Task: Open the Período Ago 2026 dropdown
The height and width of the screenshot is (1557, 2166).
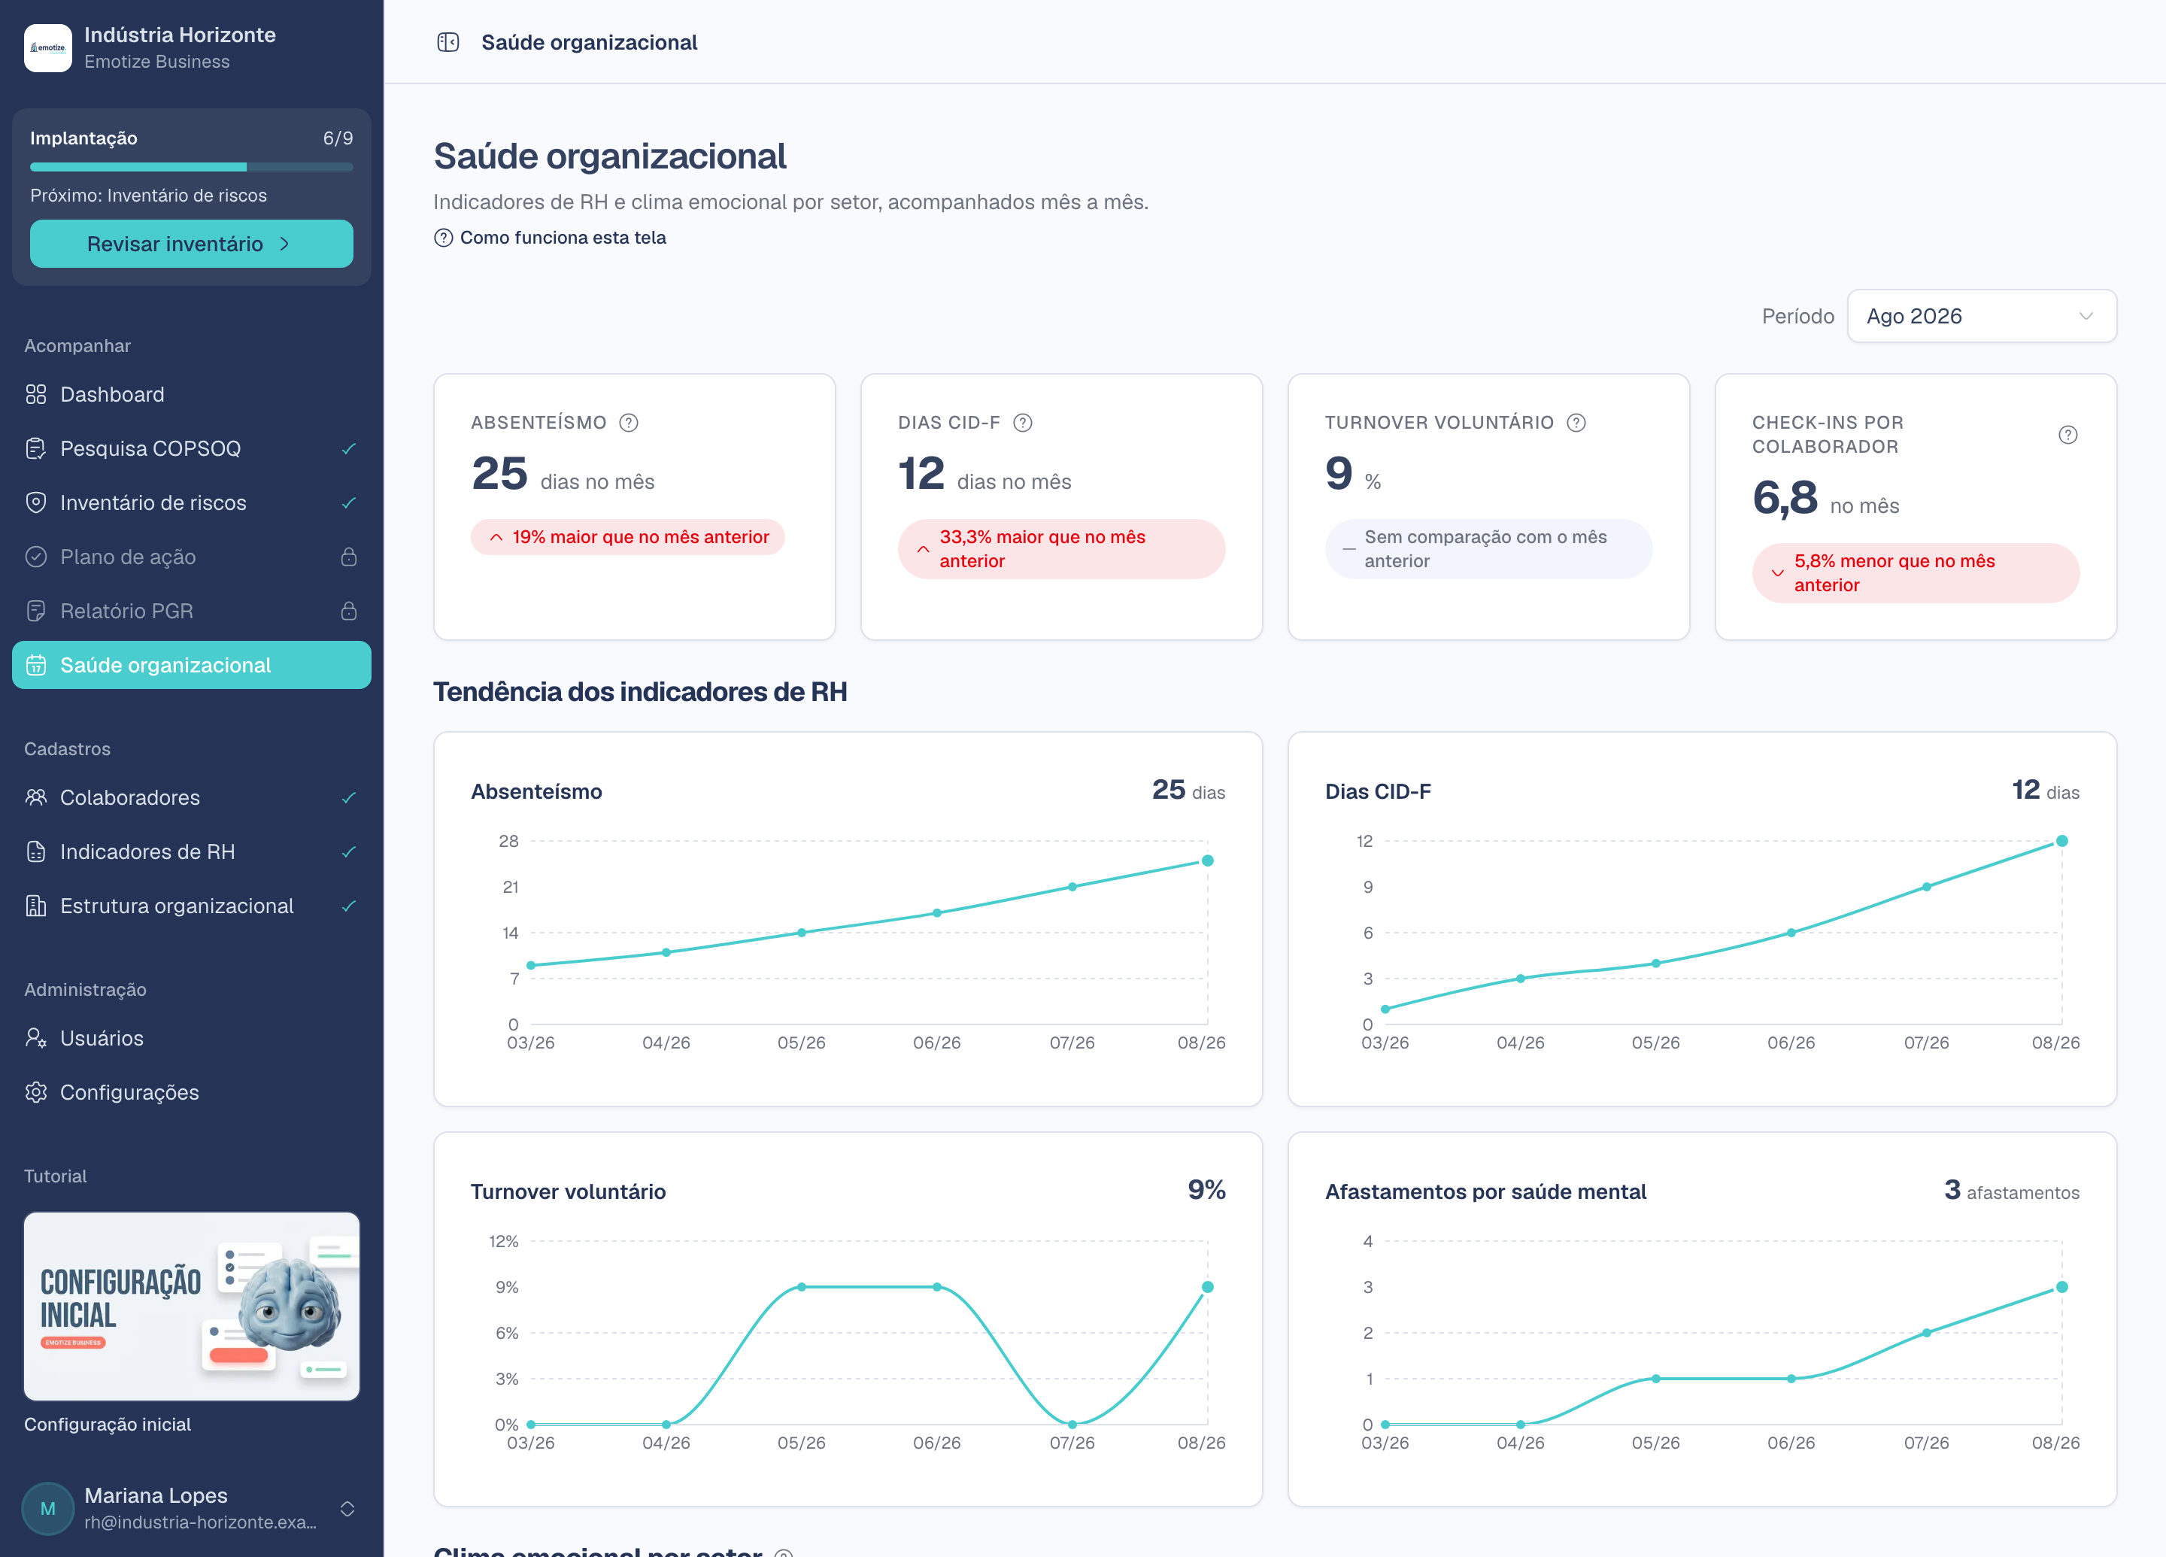Action: coord(1982,316)
